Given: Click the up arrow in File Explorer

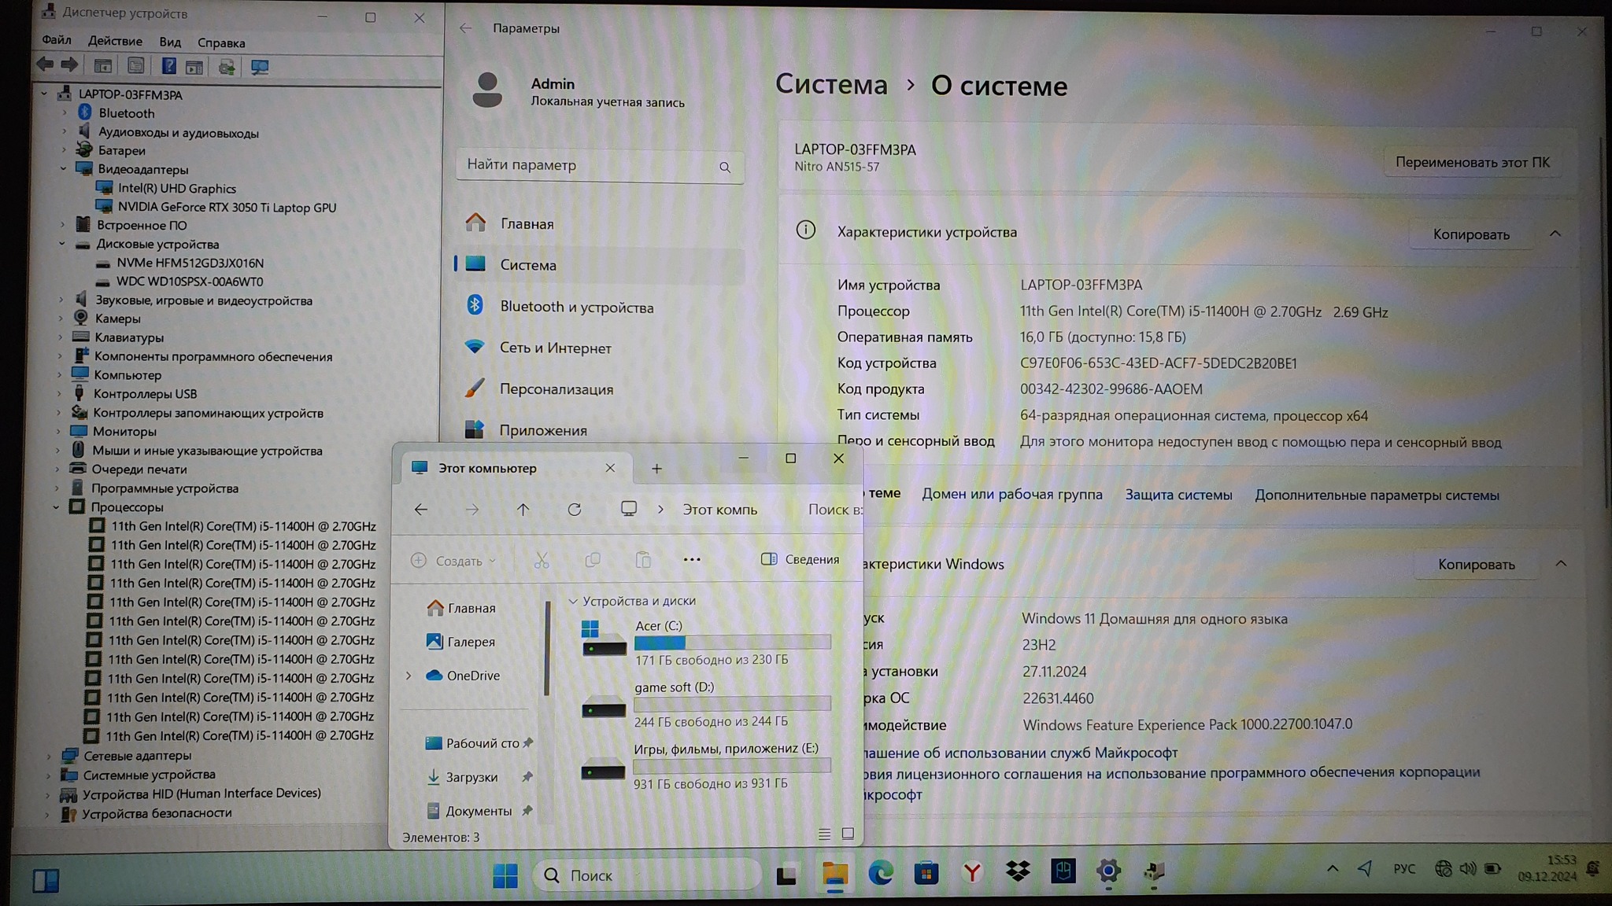Looking at the screenshot, I should [x=523, y=510].
